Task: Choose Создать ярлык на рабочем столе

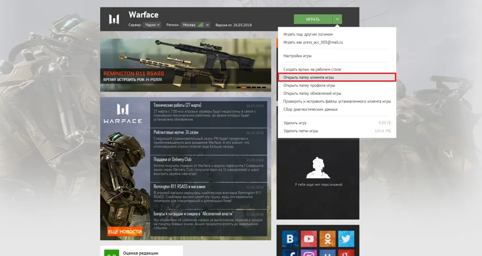Action: pyautogui.click(x=312, y=69)
